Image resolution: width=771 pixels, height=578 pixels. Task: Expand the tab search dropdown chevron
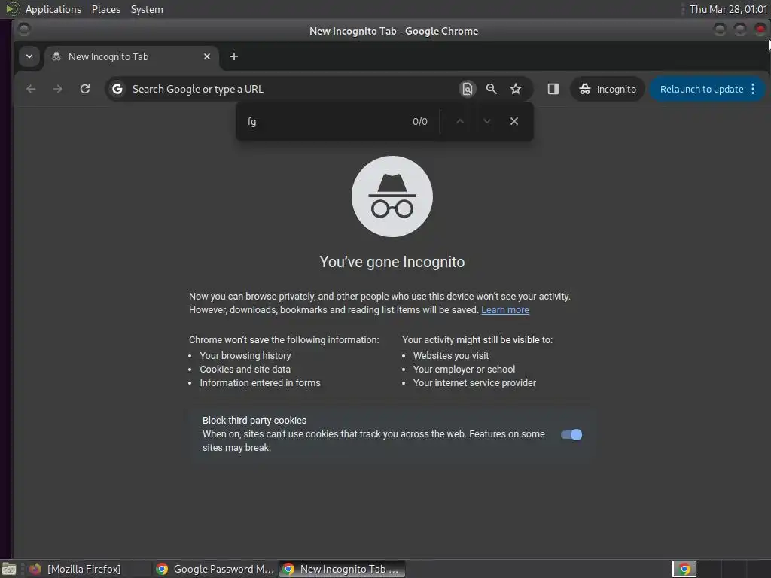pos(29,56)
